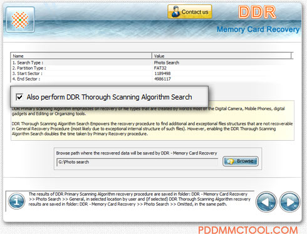307x234 pixels.
Task: Click the Name column header
Action: (x=81, y=56)
